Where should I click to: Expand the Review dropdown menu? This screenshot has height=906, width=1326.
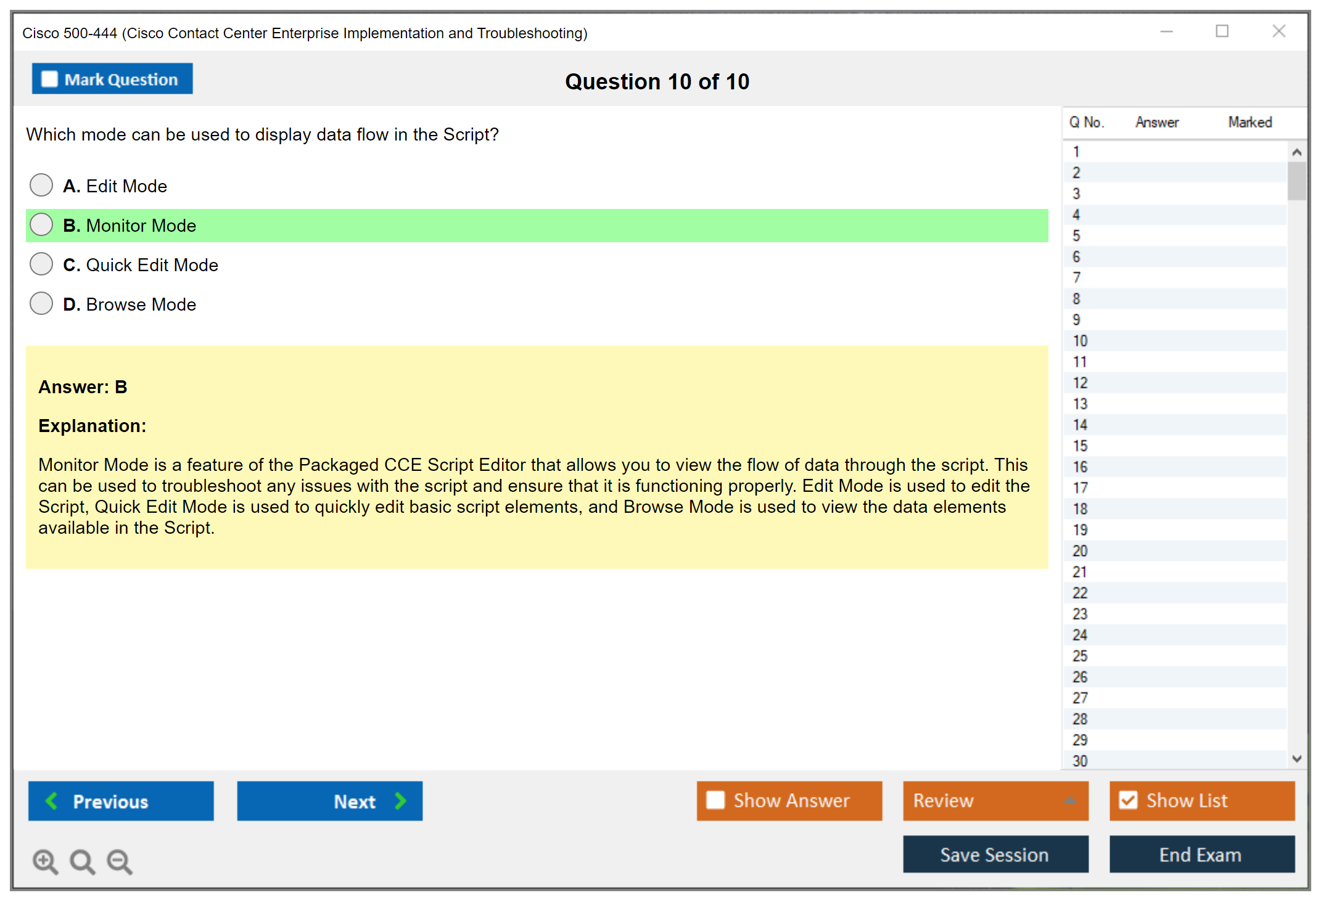pyautogui.click(x=1070, y=800)
